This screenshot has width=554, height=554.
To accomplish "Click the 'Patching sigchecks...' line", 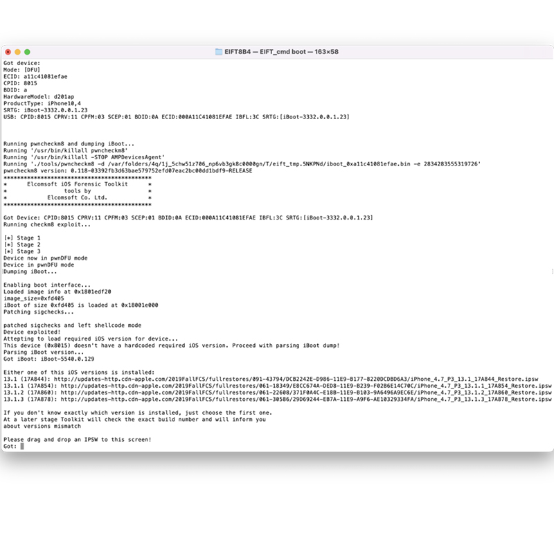I will (39, 312).
